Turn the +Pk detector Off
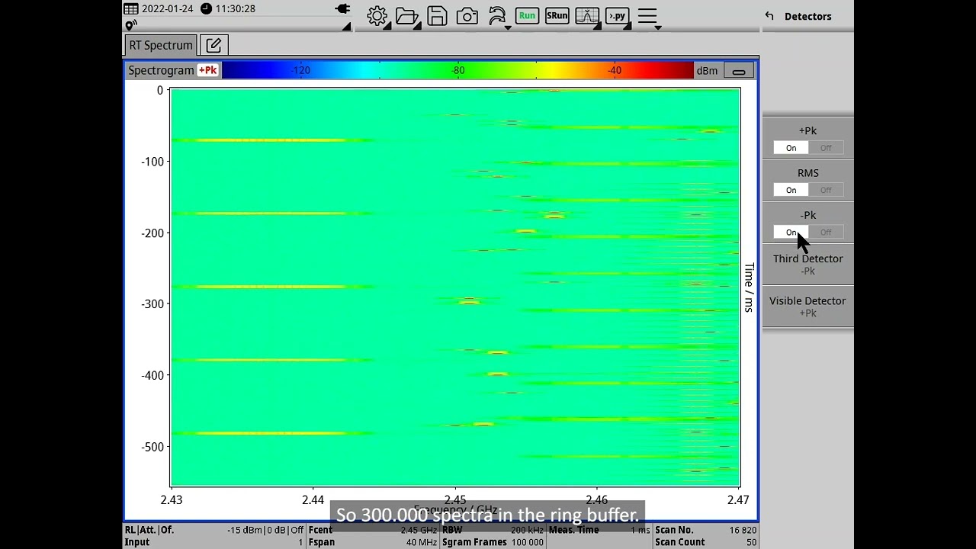The height and width of the screenshot is (549, 976). 826,148
